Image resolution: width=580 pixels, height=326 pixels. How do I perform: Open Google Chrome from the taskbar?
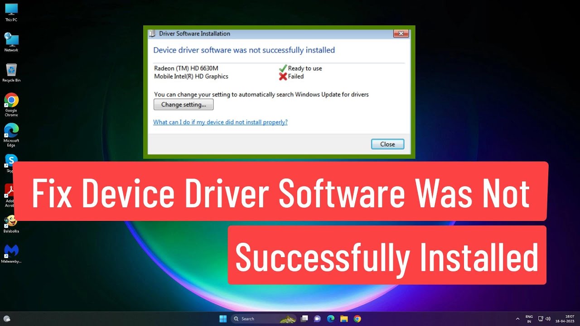pyautogui.click(x=357, y=319)
